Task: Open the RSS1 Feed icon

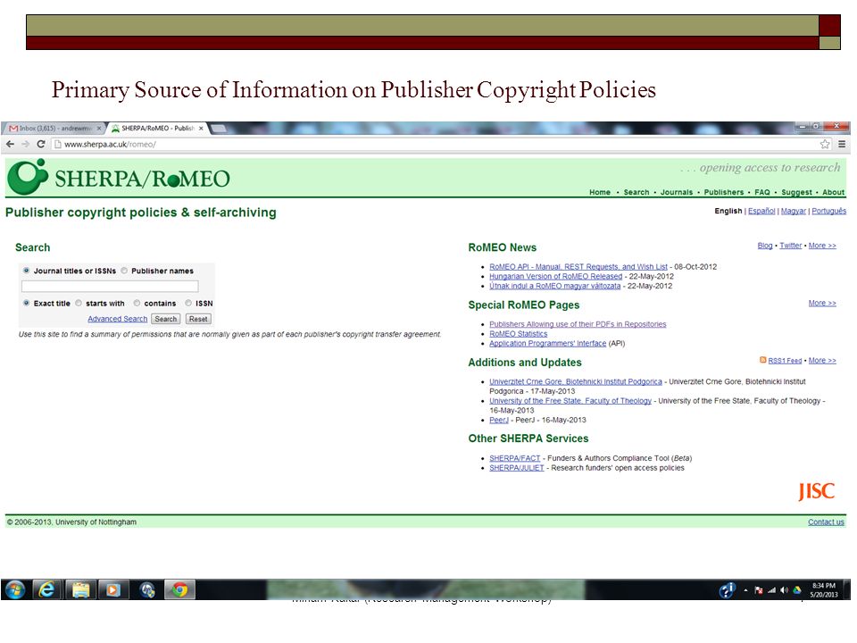Action: coord(763,360)
